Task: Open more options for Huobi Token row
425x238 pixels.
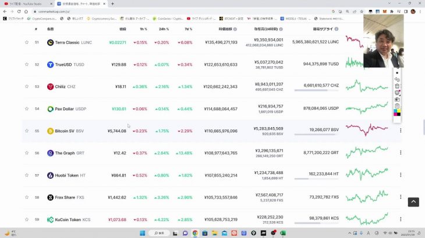Action: click(401, 175)
